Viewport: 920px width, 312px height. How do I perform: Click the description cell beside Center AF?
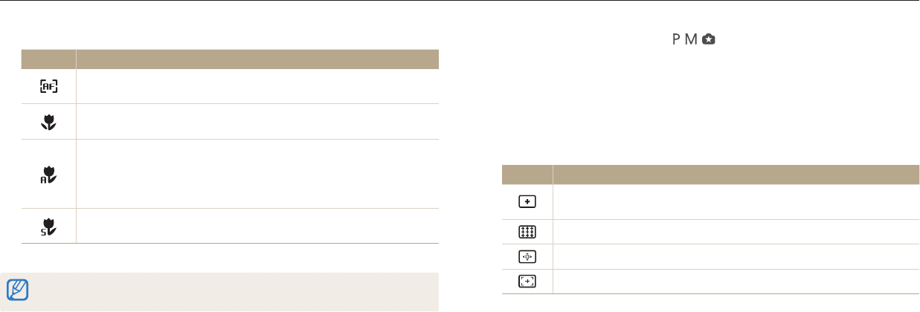click(x=735, y=202)
